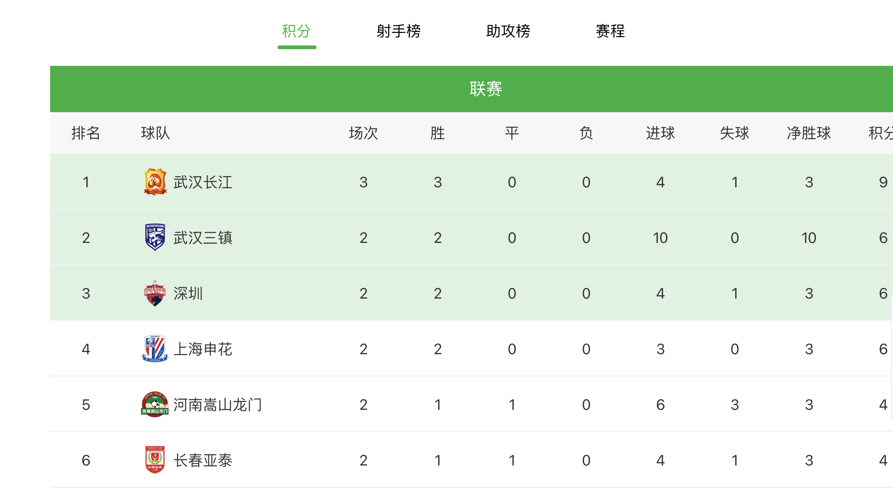Open the 长春亚泰 team name link

[203, 460]
